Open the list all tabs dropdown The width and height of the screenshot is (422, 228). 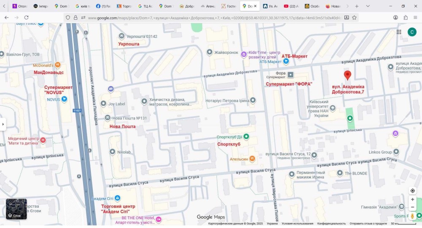pyautogui.click(x=368, y=6)
